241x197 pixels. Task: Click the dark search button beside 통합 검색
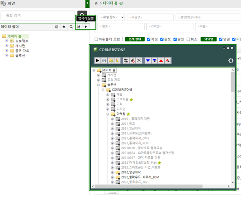(x=82, y=14)
